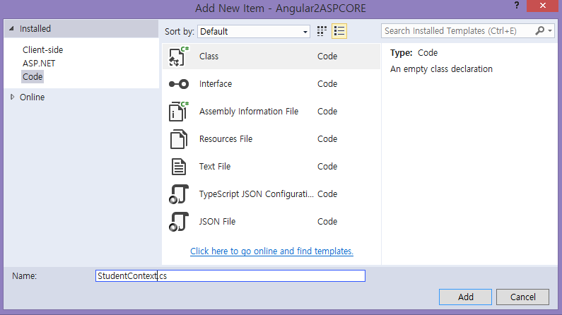Select the Resources File label

226,139
